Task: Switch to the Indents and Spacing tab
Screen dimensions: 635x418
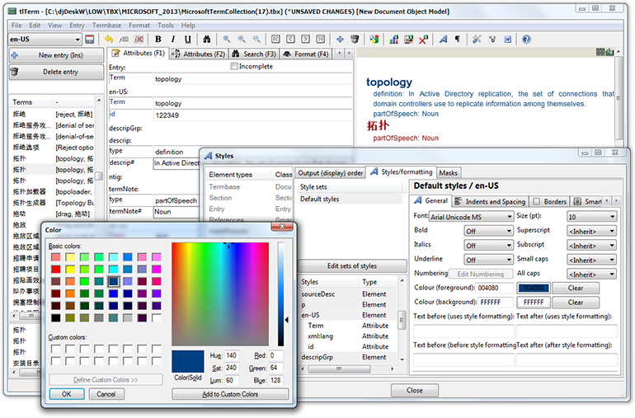Action: [x=490, y=201]
